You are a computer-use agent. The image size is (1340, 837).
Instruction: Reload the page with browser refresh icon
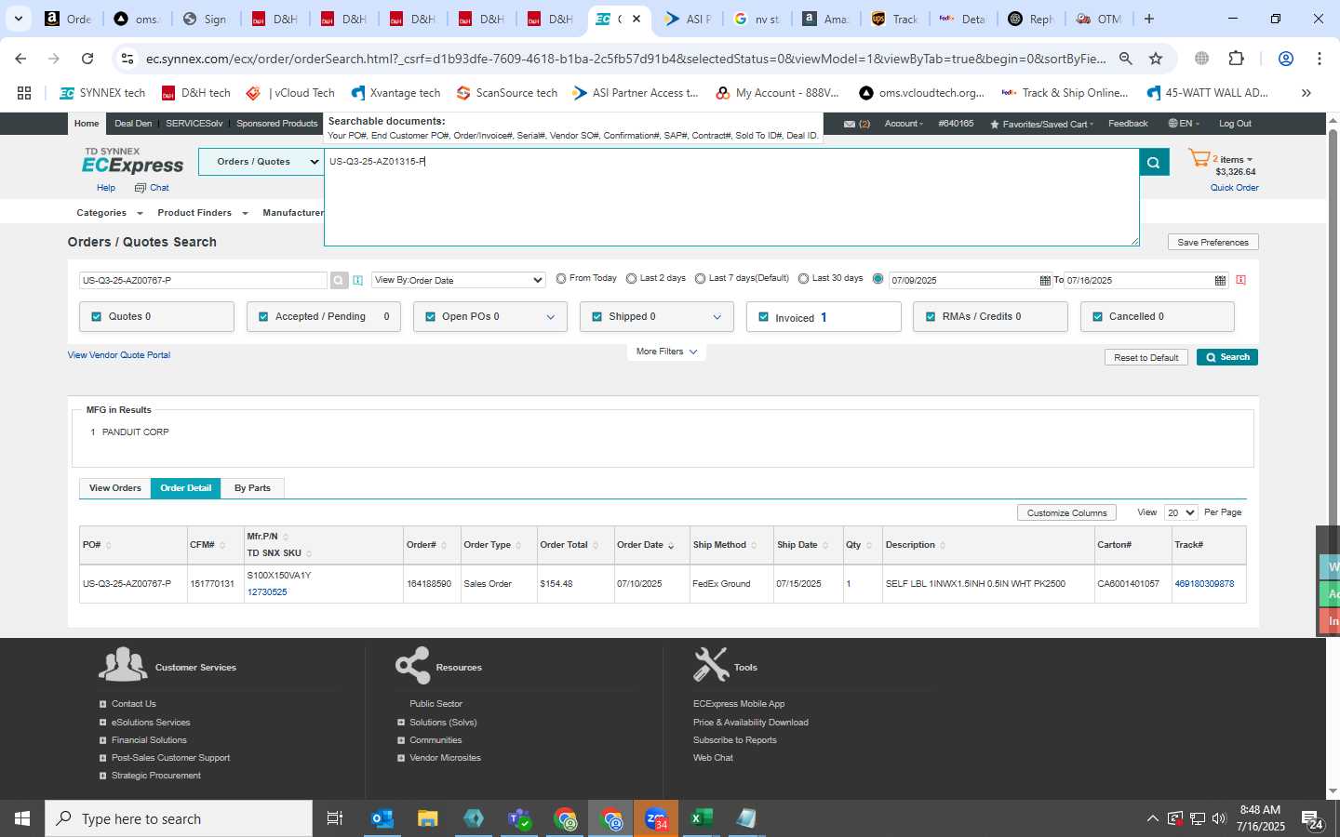(87, 59)
